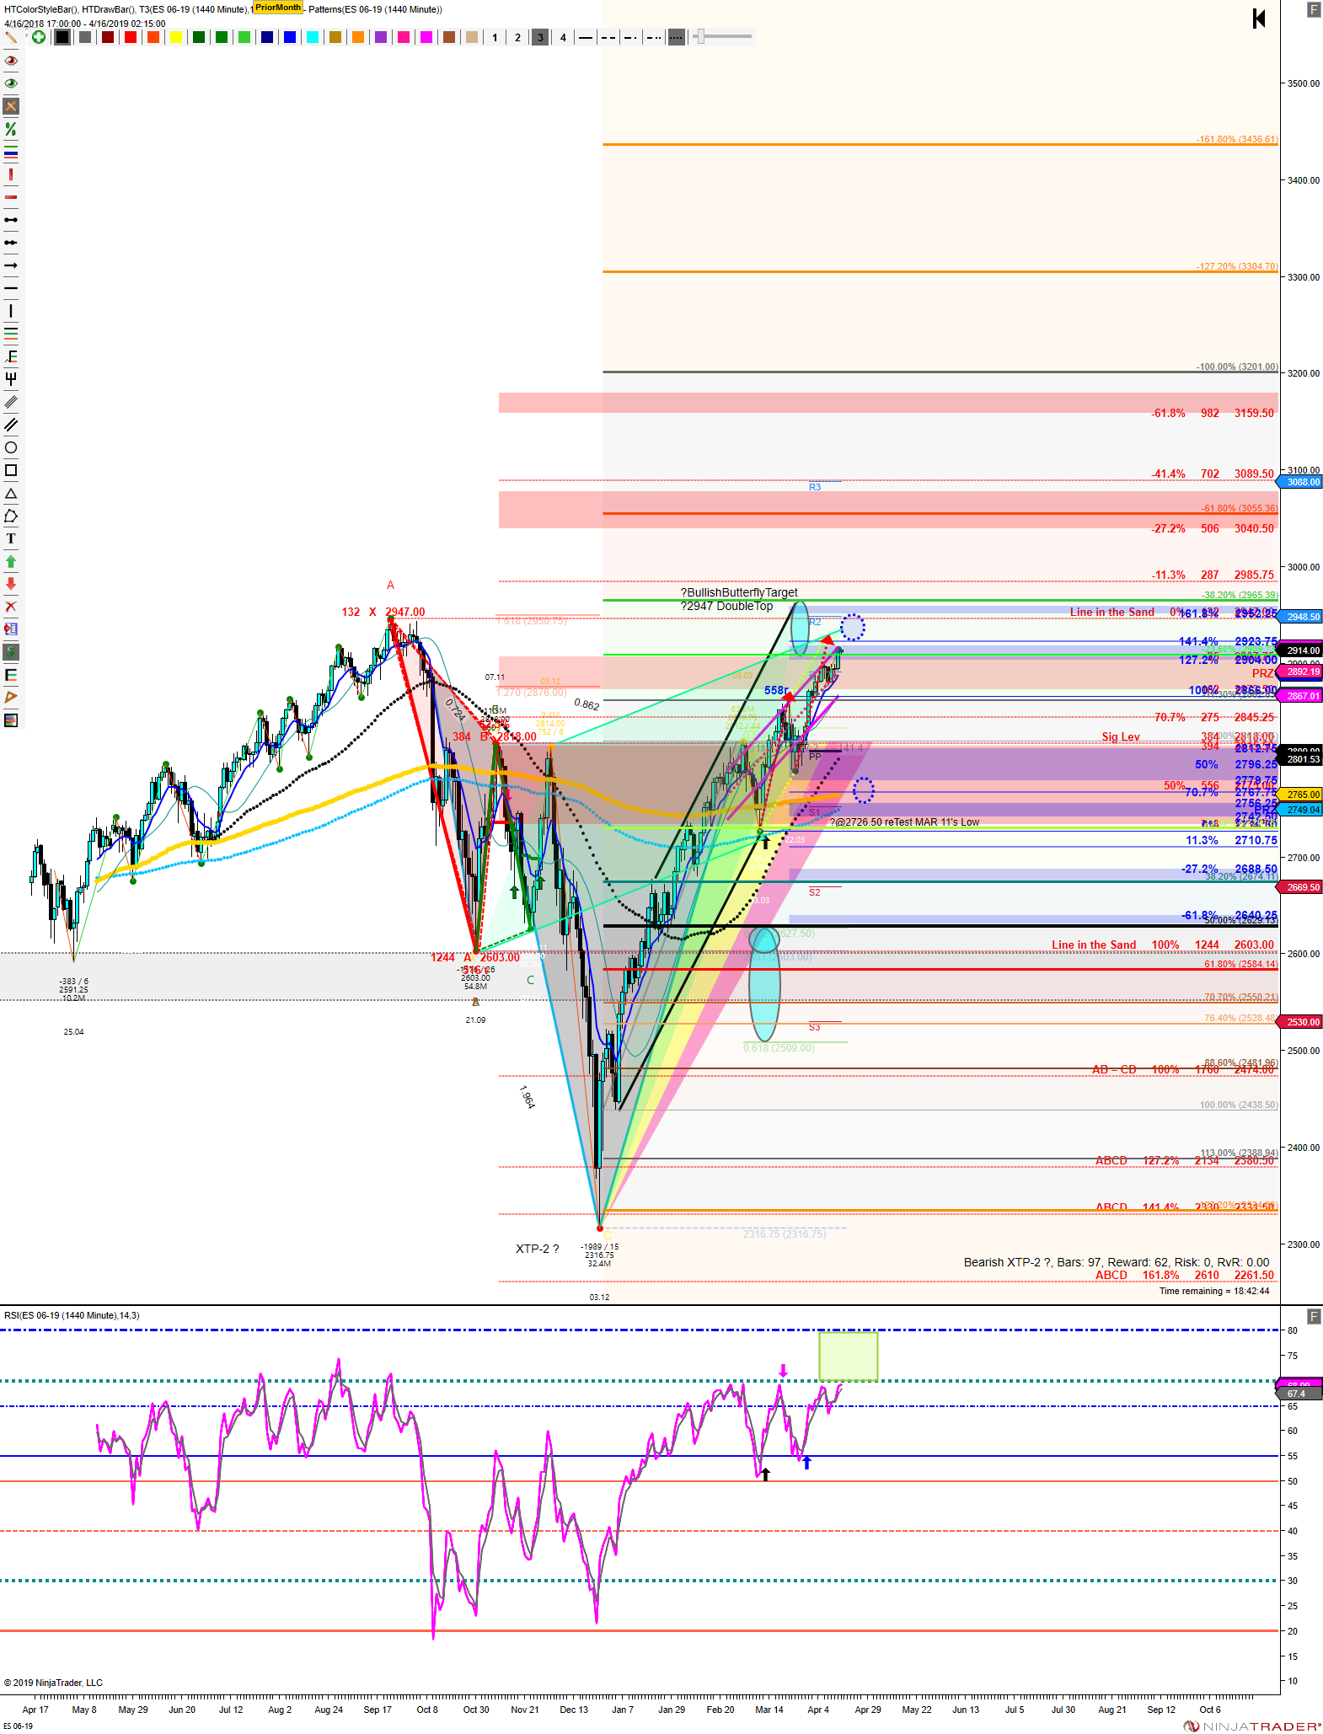Pick the gray color swatch
The width and height of the screenshot is (1323, 1734).
point(85,37)
